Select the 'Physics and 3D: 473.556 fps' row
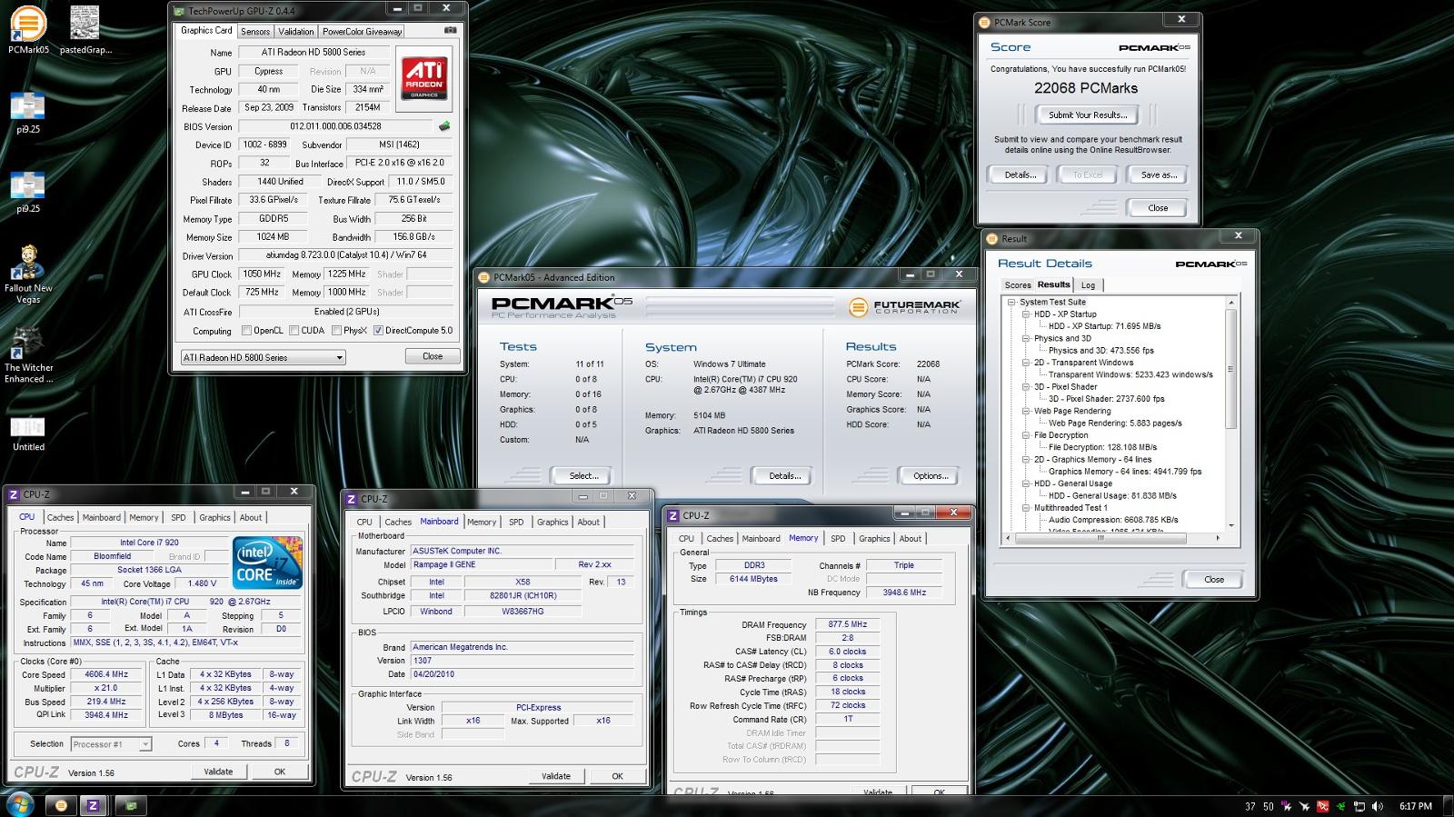The width and height of the screenshot is (1454, 817). click(1100, 350)
